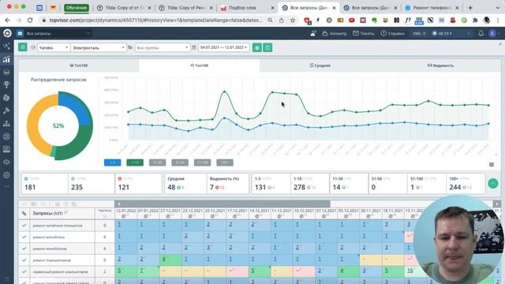Open the dynamics chart sidebar icon

[x=6, y=59]
